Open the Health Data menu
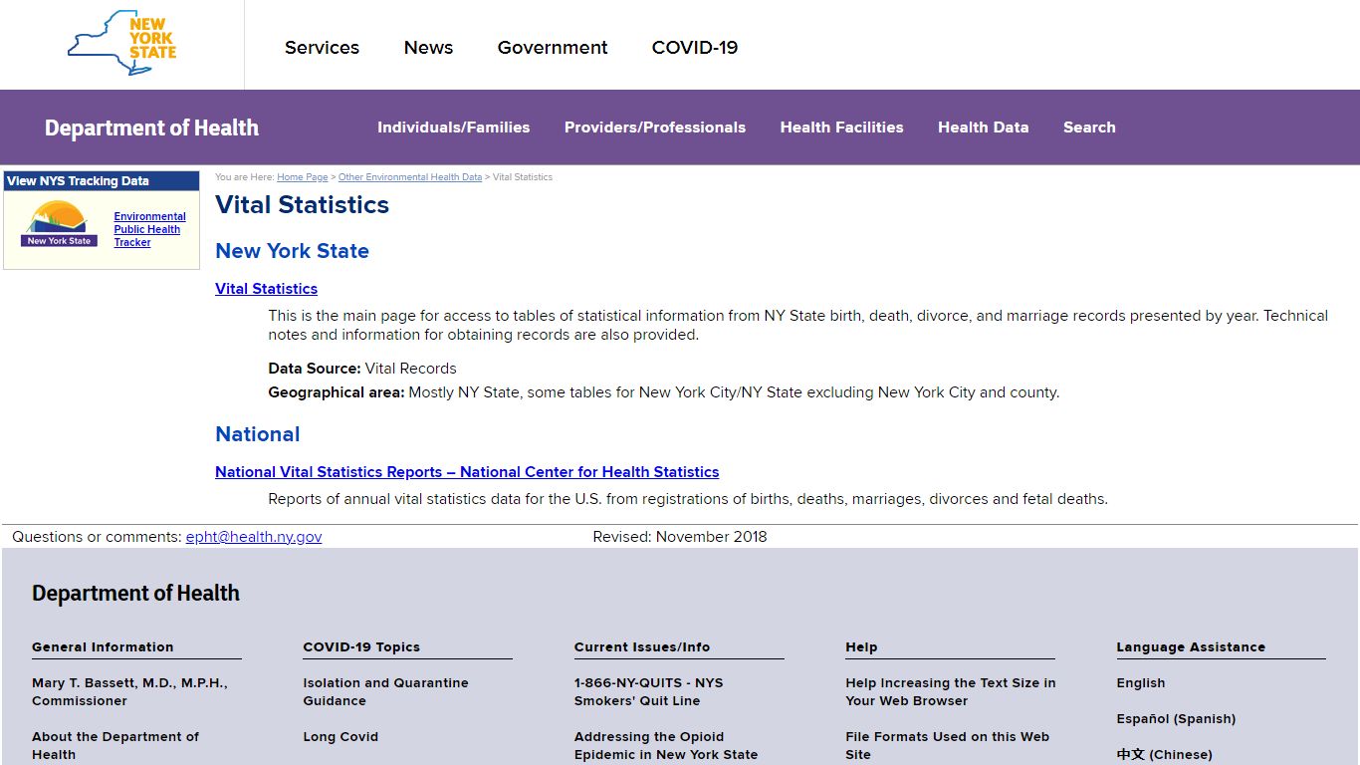 984,127
